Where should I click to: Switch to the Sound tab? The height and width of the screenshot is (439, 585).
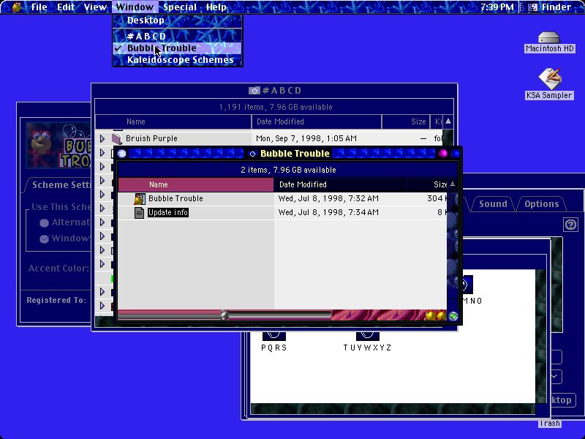(x=493, y=204)
